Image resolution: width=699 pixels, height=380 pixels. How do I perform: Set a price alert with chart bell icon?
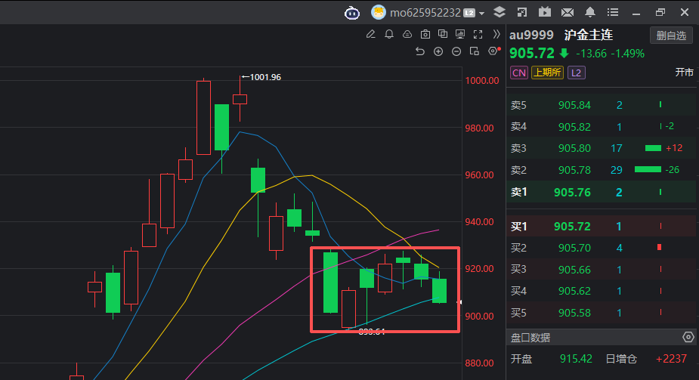pyautogui.click(x=389, y=34)
